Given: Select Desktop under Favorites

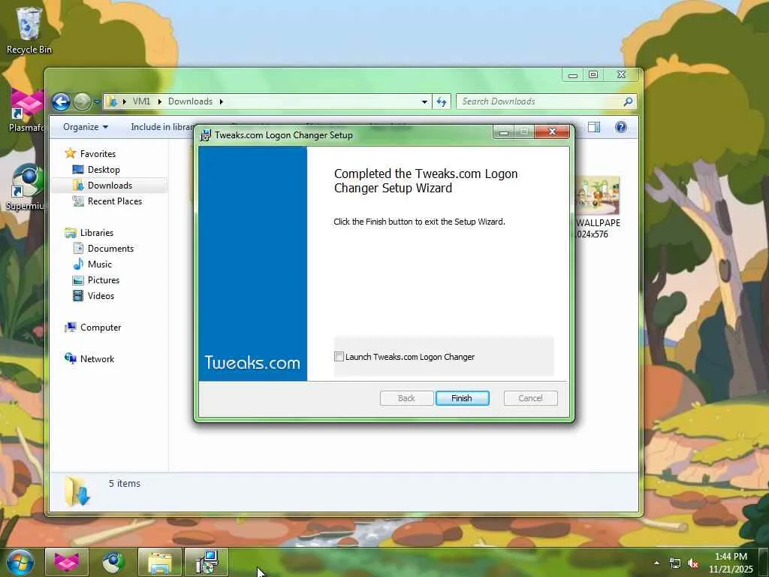Looking at the screenshot, I should pyautogui.click(x=104, y=170).
